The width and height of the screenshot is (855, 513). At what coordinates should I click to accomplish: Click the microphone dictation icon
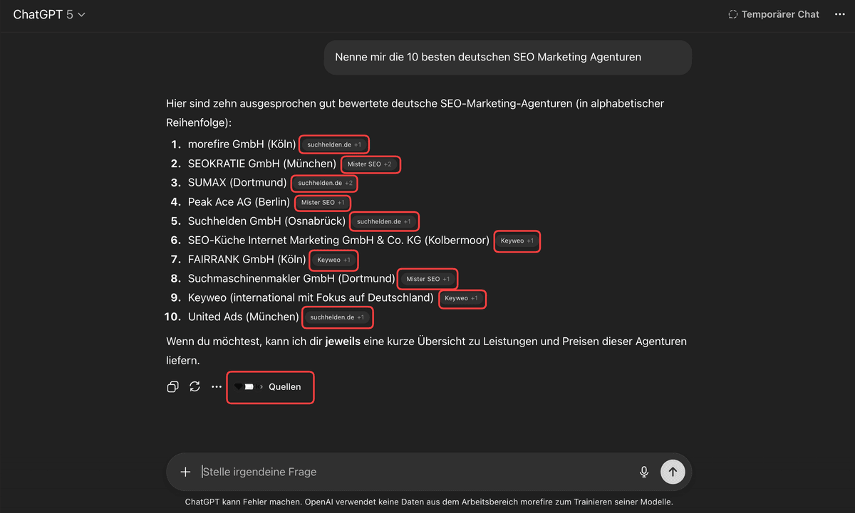644,472
